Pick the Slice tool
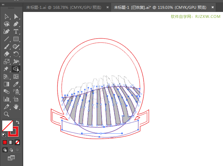 7,107
